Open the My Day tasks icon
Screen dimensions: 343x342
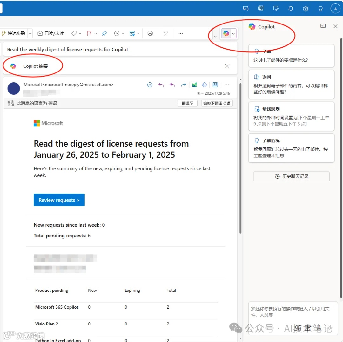click(276, 9)
